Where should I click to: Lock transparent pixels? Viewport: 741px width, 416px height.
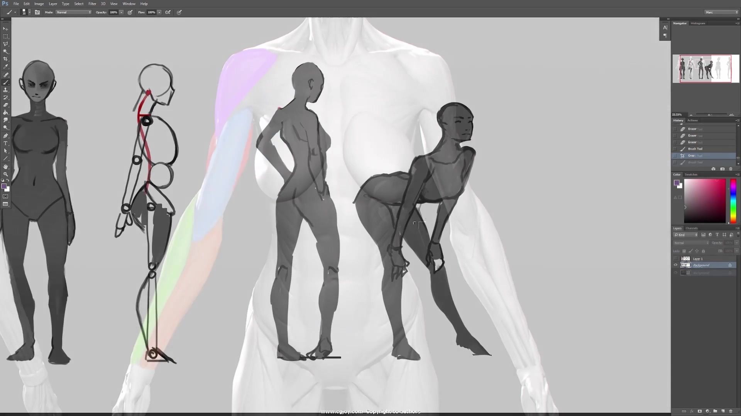pos(684,251)
